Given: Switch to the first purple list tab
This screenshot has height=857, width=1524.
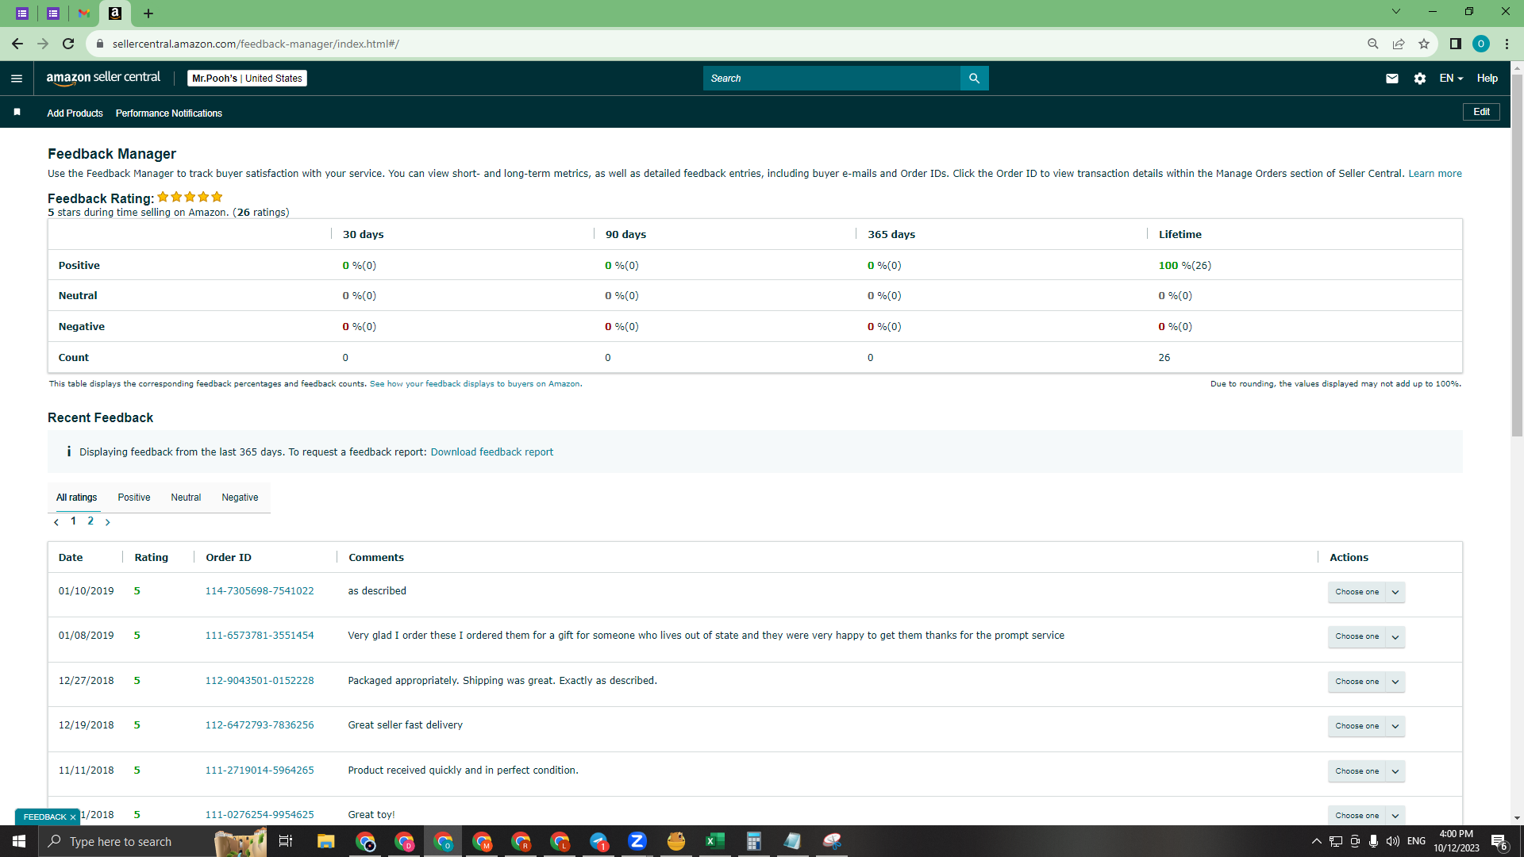Looking at the screenshot, I should pyautogui.click(x=22, y=13).
